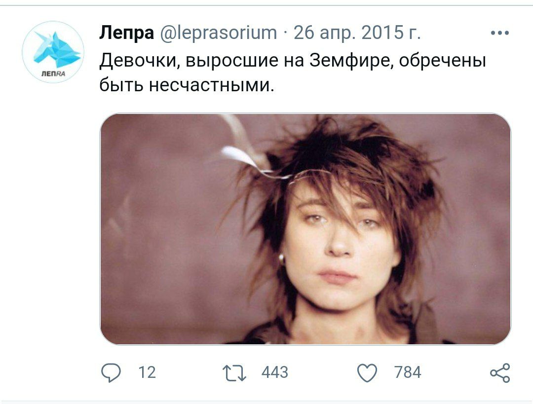Open the tweet date 26 апр. 2015

(357, 33)
